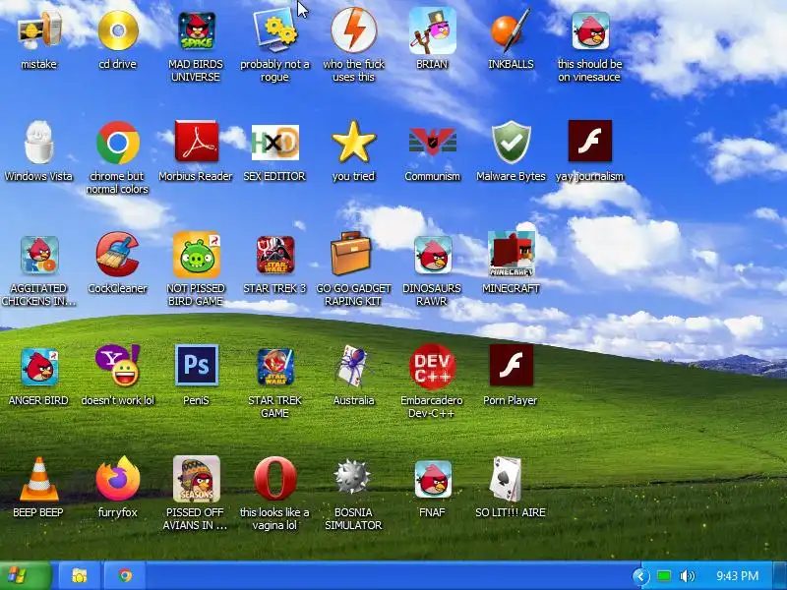Viewport: 787px width, 590px height.
Task: Open the folder icon in the taskbar
Action: (x=80, y=575)
